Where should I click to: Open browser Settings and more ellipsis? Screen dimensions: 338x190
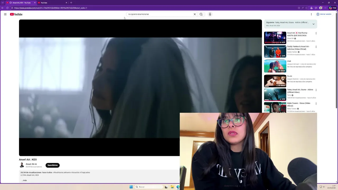[325, 8]
